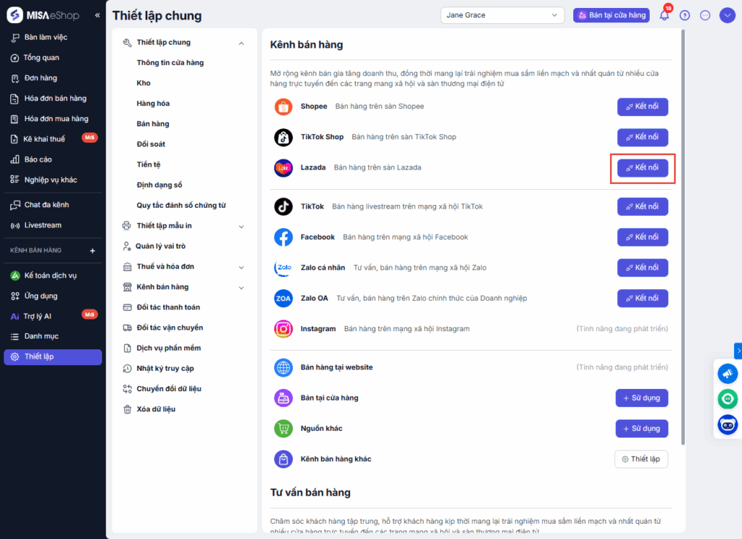
Task: Click Kết nối button for Lazada
Action: [643, 168]
